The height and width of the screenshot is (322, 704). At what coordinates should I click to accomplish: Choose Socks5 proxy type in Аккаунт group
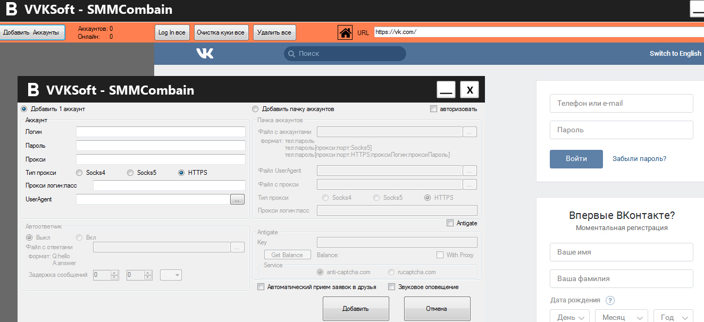coord(130,173)
